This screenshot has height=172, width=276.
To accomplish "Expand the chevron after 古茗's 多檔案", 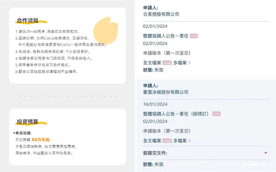I will pos(189,63).
